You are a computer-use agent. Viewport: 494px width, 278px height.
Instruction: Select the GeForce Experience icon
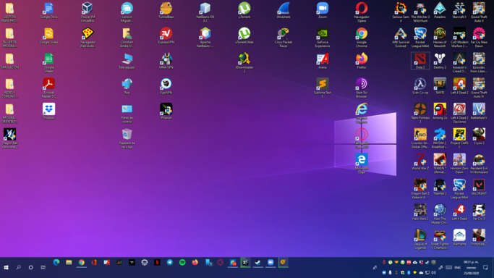point(323,38)
